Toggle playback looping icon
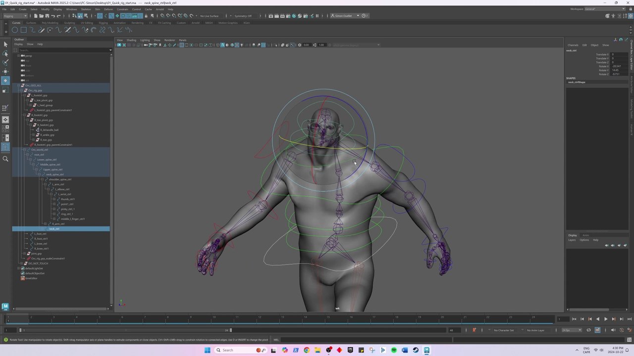 coord(589,330)
